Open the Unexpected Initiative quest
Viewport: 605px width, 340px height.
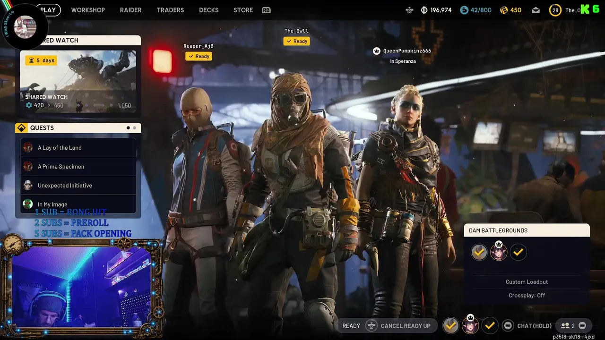click(78, 186)
